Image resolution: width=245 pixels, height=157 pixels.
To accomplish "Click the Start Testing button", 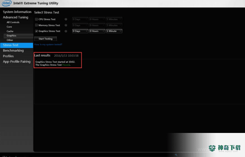I will point(45,39).
